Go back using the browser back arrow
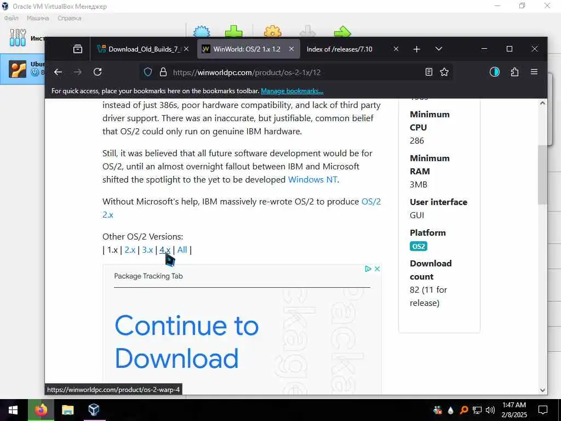 pos(58,72)
